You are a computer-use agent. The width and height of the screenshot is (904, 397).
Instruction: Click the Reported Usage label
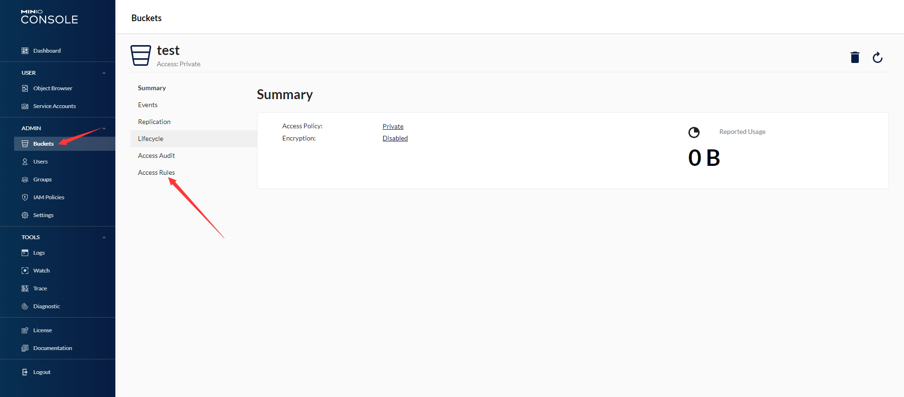[743, 132]
